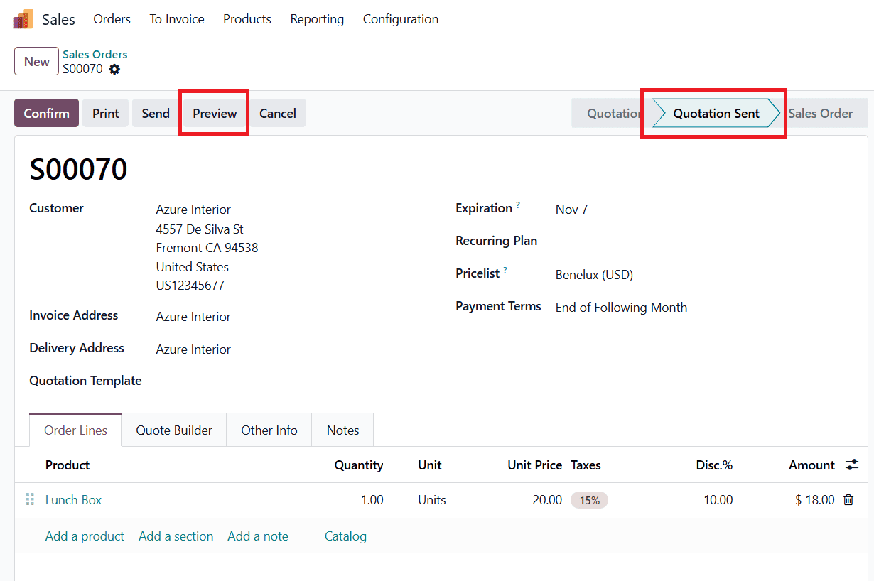Click the Expiration help question mark
The image size is (874, 581).
(518, 205)
